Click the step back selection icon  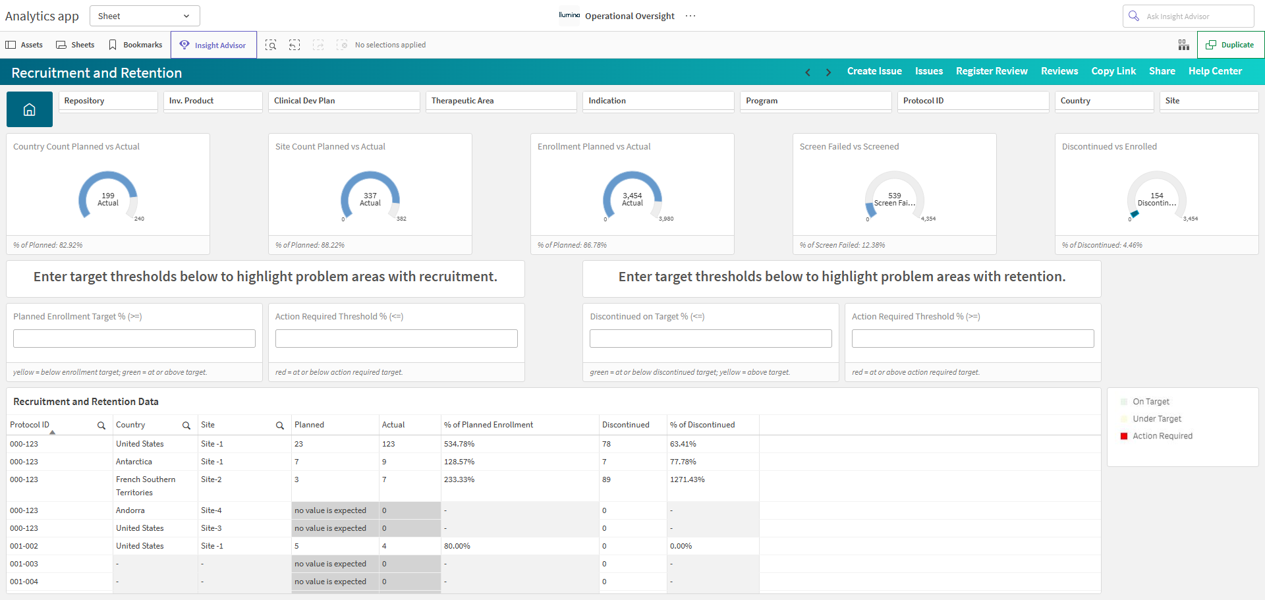(295, 45)
